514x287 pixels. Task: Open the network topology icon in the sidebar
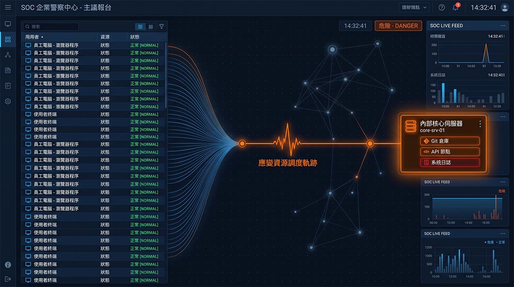8,55
